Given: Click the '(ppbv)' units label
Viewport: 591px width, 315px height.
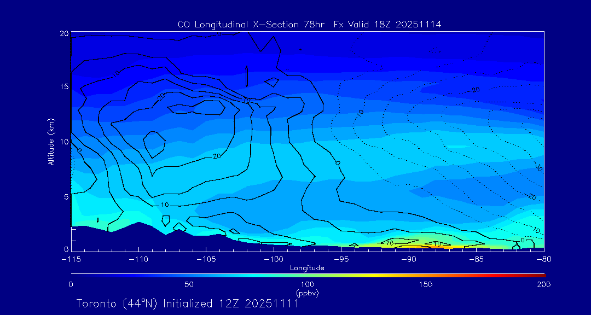Looking at the screenshot, I should 308,293.
